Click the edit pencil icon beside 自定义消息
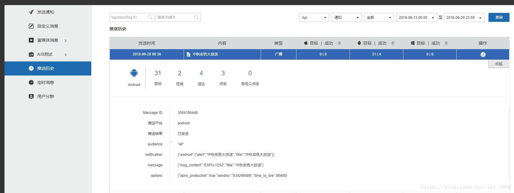 pos(31,26)
